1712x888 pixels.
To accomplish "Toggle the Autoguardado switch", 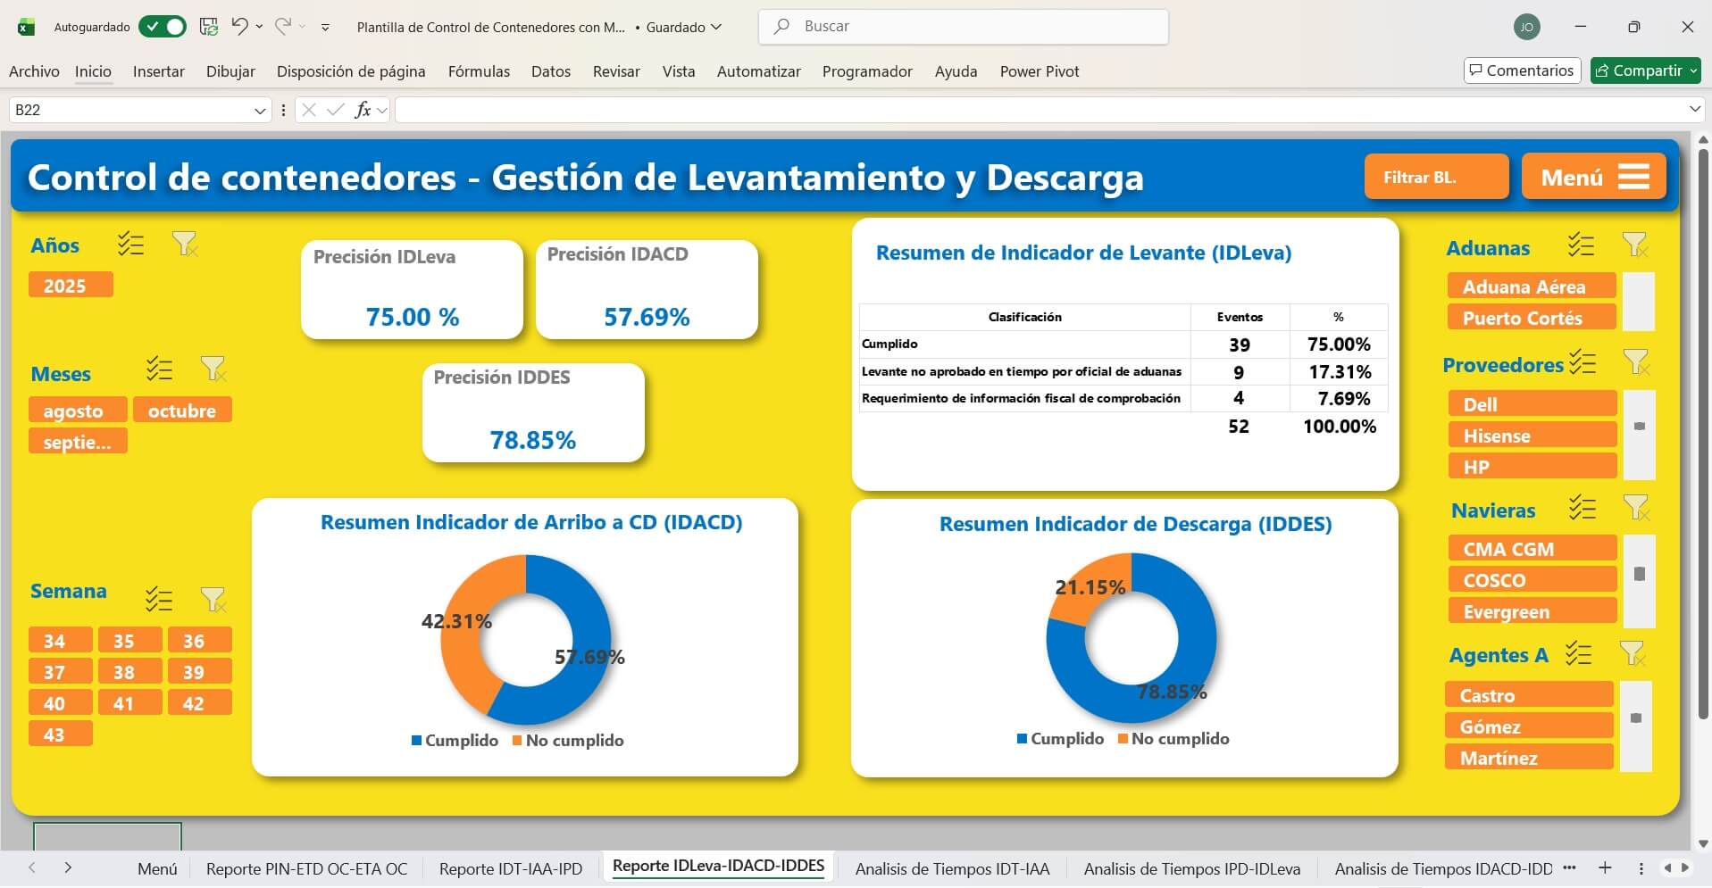I will pos(163,27).
